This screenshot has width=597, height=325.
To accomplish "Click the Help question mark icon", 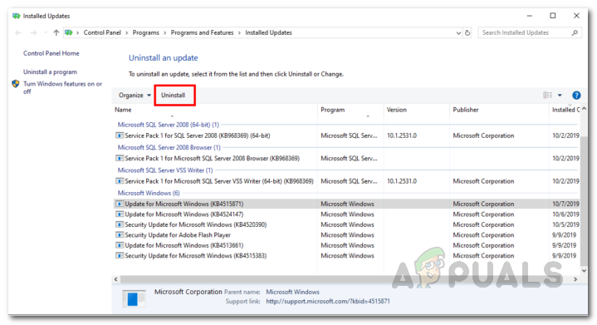I will pos(576,96).
